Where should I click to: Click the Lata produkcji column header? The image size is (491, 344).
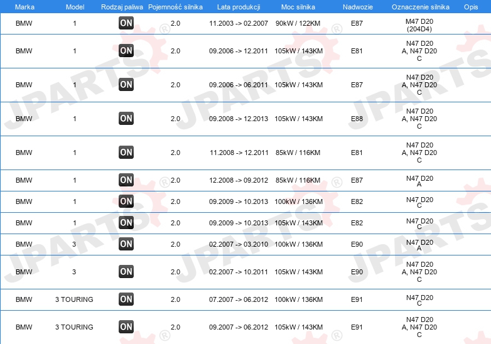pyautogui.click(x=239, y=7)
